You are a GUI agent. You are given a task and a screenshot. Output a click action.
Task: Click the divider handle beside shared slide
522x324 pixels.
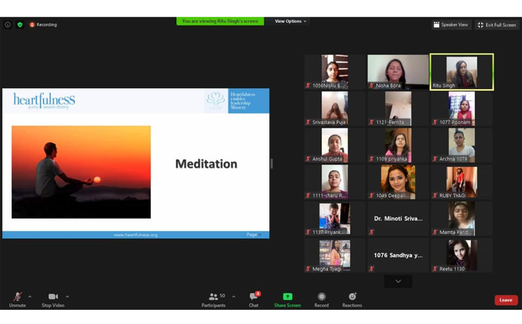point(271,163)
